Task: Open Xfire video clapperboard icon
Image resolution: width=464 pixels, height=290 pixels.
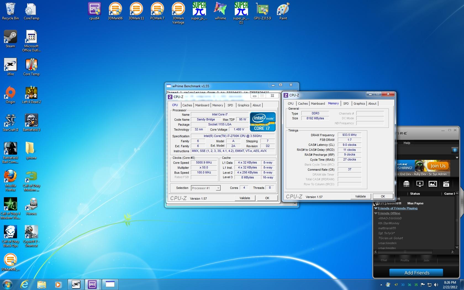Action: pos(446,184)
